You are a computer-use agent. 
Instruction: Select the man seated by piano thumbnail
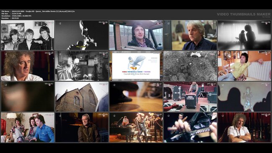82,127
